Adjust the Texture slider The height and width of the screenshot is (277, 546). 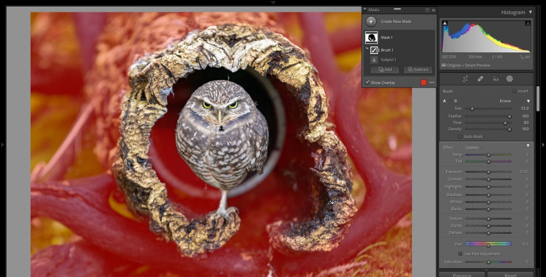click(x=488, y=218)
